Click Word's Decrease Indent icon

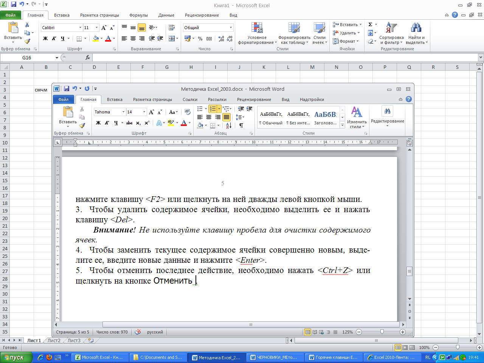[241, 109]
